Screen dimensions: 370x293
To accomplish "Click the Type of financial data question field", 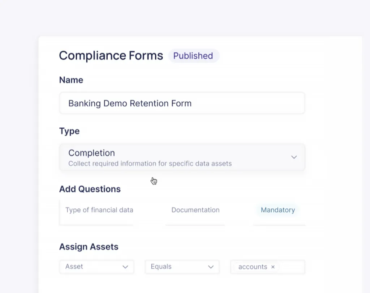I will (99, 210).
